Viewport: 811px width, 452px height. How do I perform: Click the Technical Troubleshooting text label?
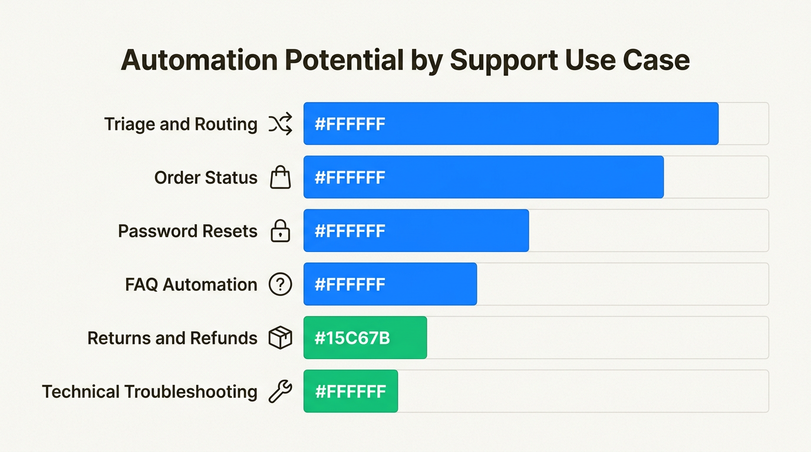150,391
